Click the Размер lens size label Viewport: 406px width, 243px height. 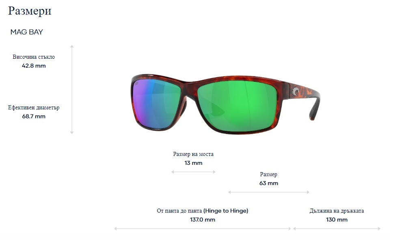[x=268, y=175]
